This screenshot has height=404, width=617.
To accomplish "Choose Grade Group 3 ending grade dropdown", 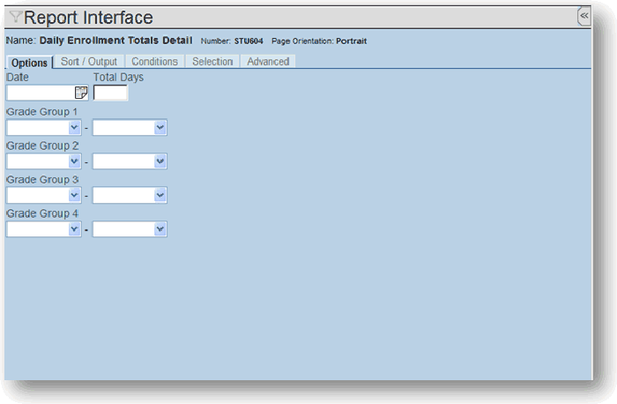I will (130, 195).
